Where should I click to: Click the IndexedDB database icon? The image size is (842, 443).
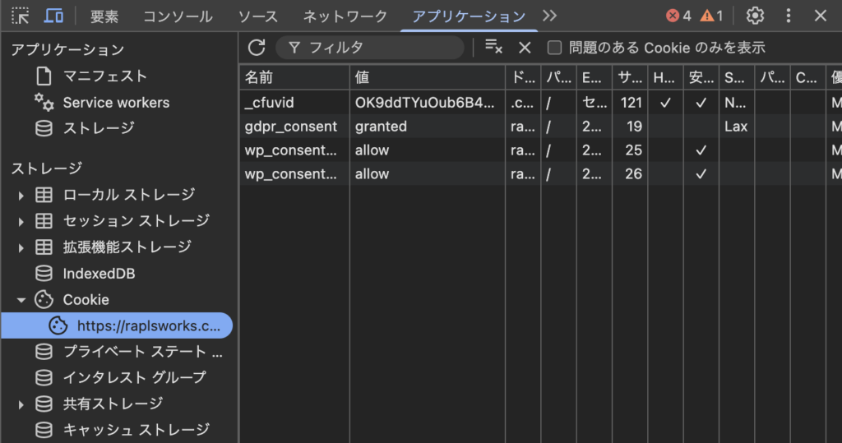[44, 274]
